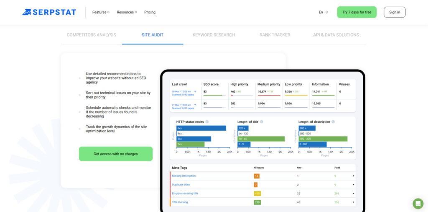Click the Sign in button
Viewport: 428px width, 212px height.
[395, 12]
